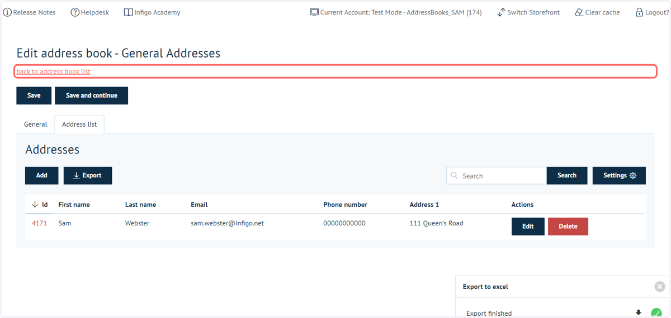Click the Phone number column header
Screen dimensions: 671x318
point(345,205)
